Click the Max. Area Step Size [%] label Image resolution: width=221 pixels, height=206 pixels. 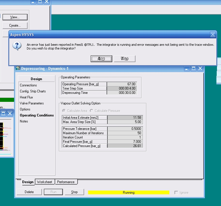click(x=79, y=122)
